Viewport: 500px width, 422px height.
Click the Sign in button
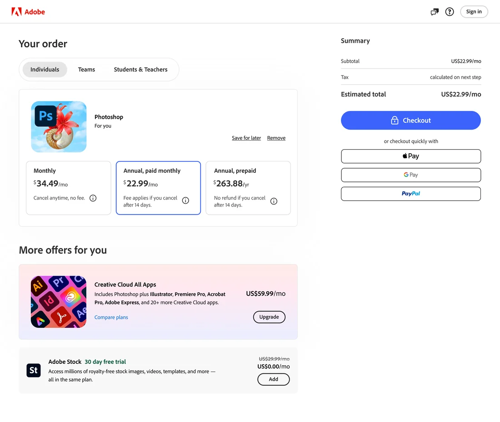(474, 12)
